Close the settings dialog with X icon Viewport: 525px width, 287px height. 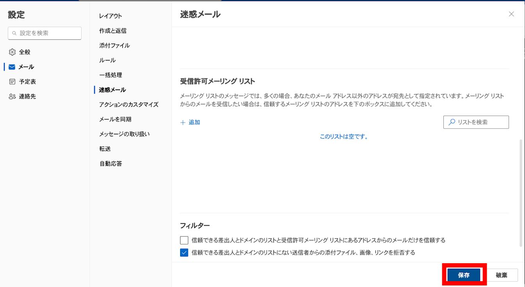click(511, 14)
